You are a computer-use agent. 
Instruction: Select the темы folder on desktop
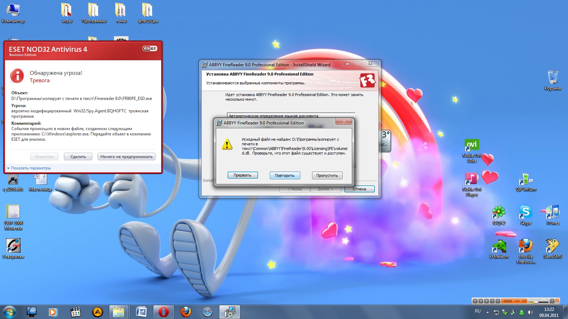(121, 13)
